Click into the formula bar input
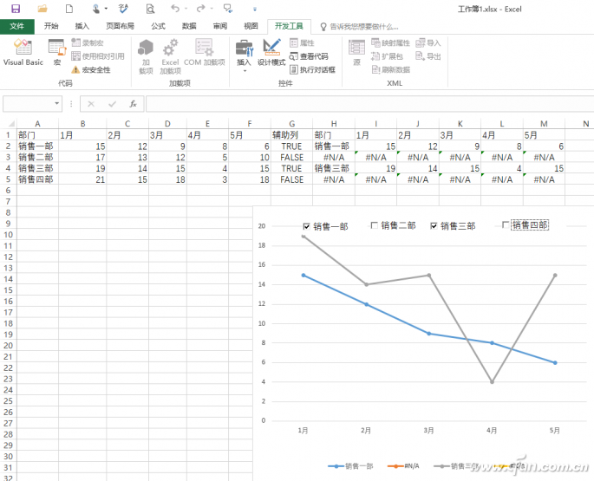Image resolution: width=594 pixels, height=481 pixels. [369, 104]
